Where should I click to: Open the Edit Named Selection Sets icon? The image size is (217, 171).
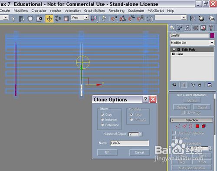click(150, 19)
